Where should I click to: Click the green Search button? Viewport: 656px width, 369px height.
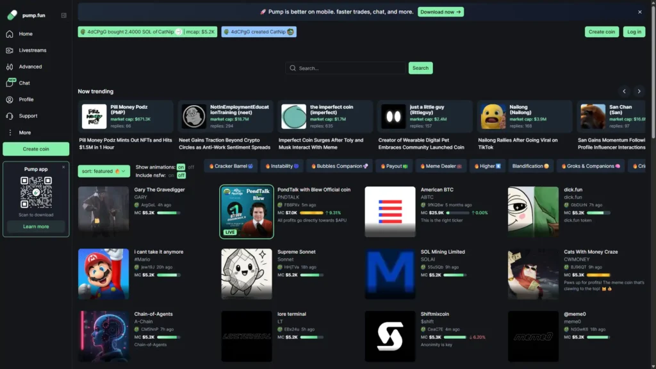coord(420,68)
